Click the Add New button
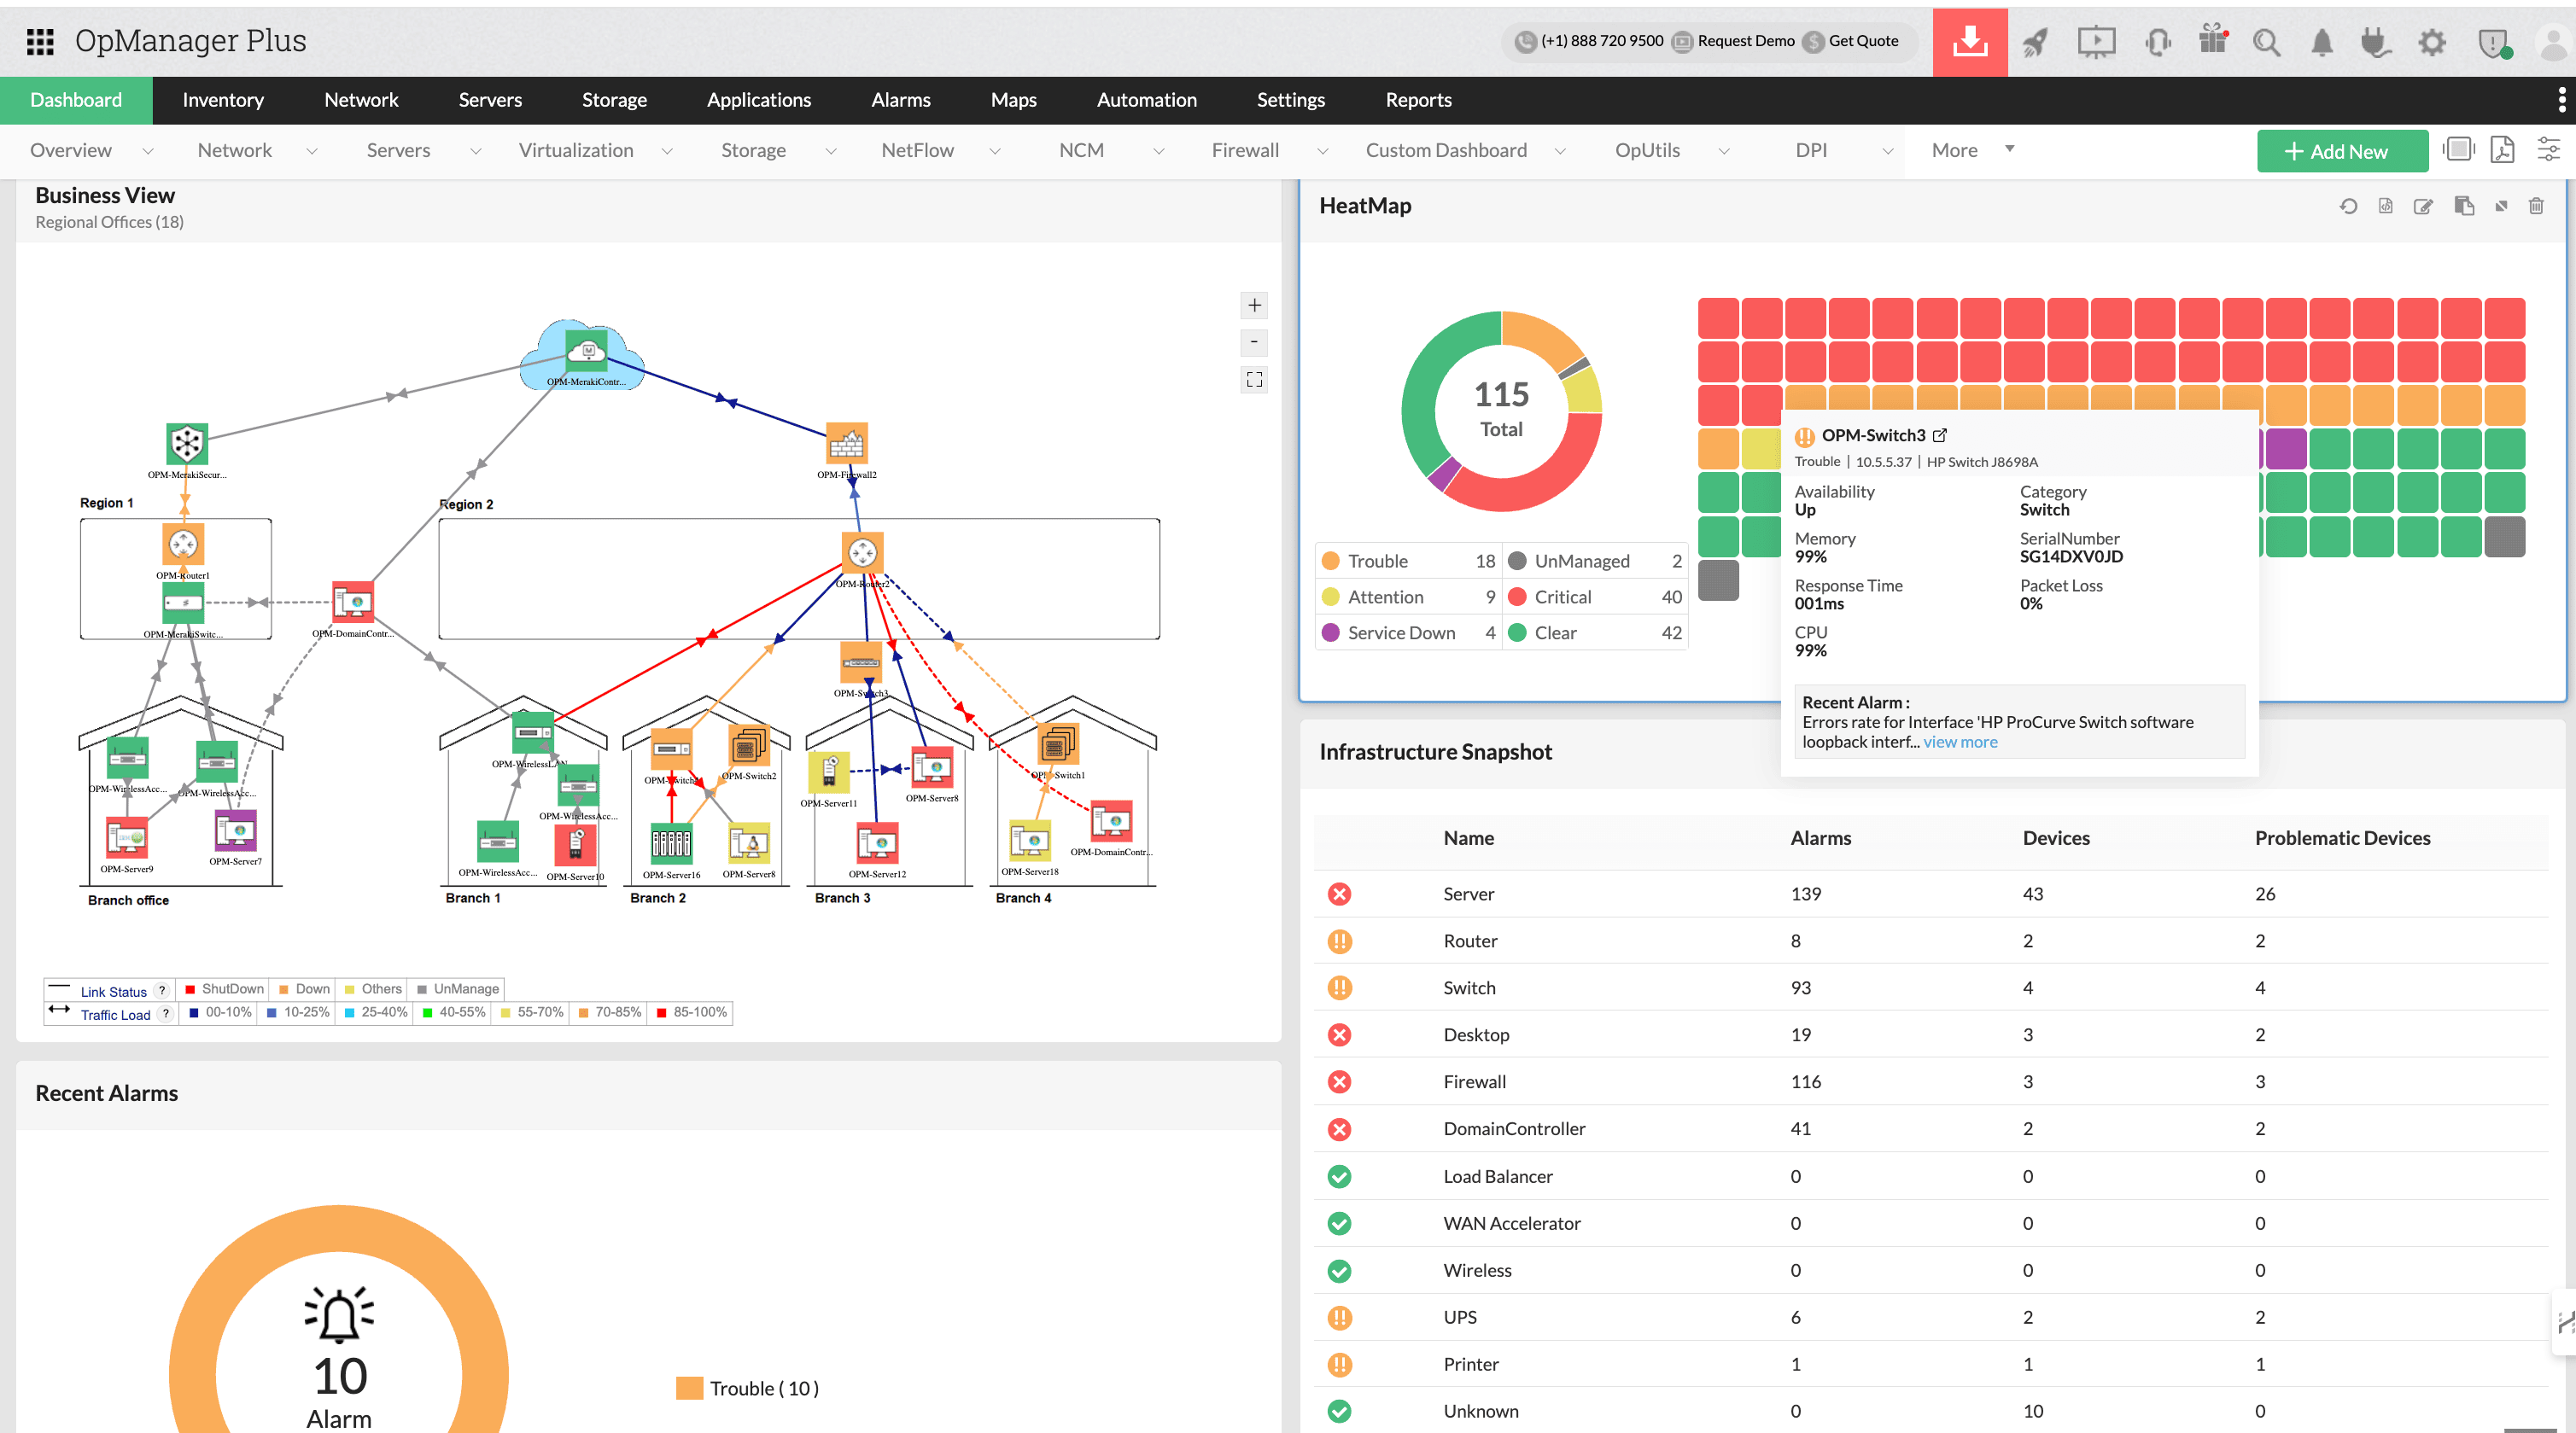This screenshot has width=2576, height=1433. tap(2342, 151)
